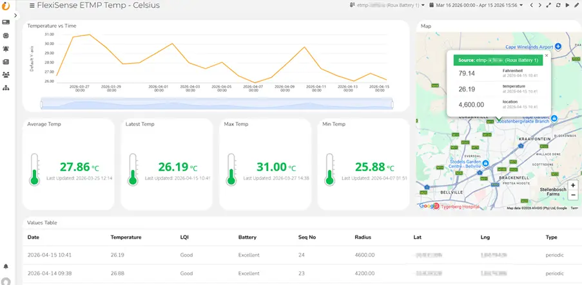Click left handle of chart range slider
Screen dimensions: 582x285
pos(41,104)
